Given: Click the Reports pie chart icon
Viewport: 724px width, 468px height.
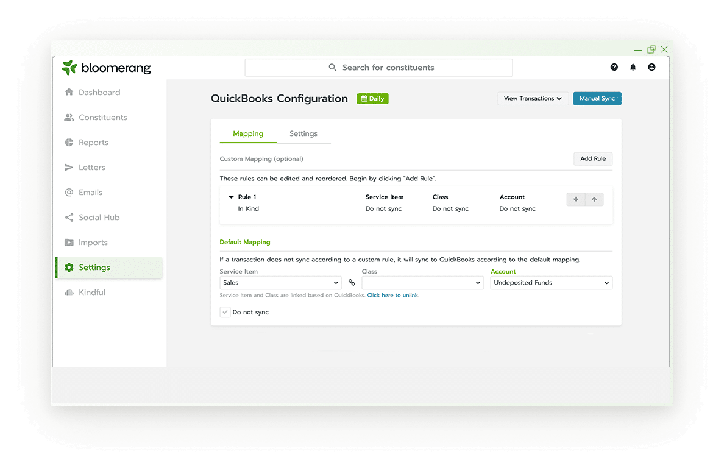Looking at the screenshot, I should tap(69, 142).
